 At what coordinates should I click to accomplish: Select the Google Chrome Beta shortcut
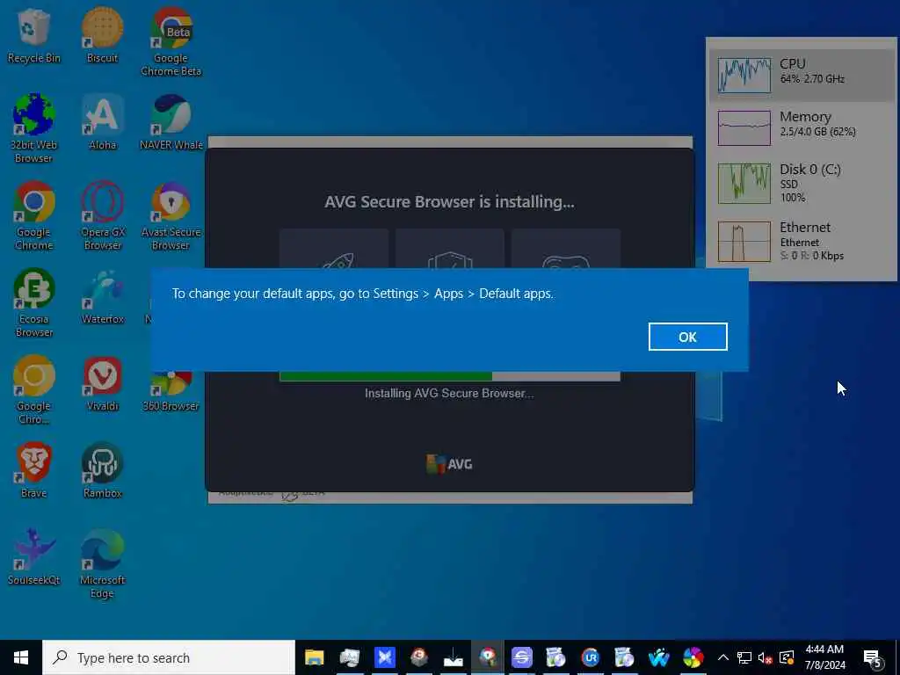pos(171,42)
